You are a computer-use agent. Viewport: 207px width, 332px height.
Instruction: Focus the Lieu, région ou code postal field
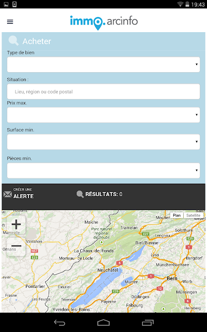click(103, 91)
